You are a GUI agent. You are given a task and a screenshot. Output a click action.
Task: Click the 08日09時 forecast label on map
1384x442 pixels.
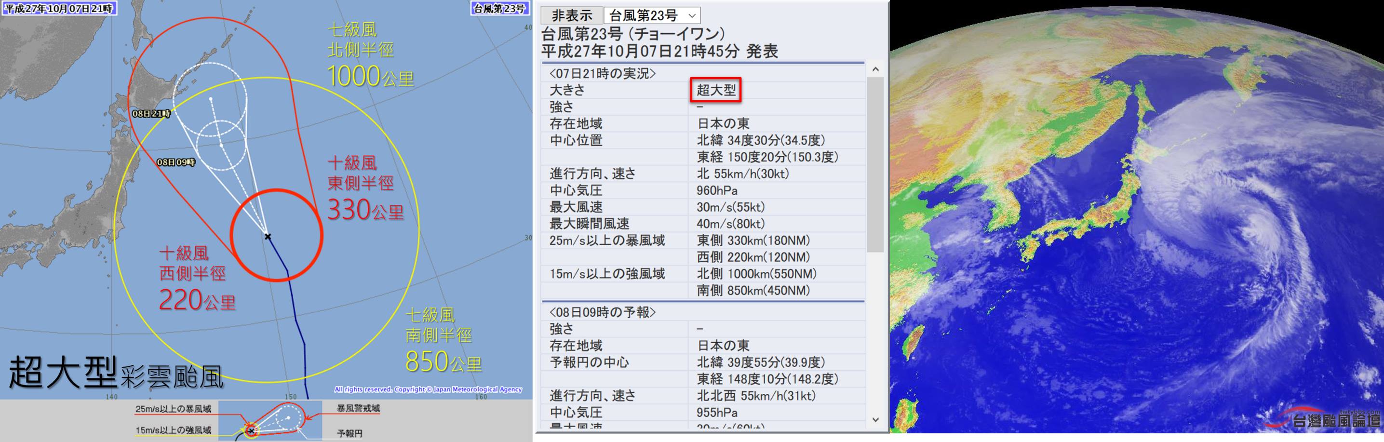[x=176, y=162]
